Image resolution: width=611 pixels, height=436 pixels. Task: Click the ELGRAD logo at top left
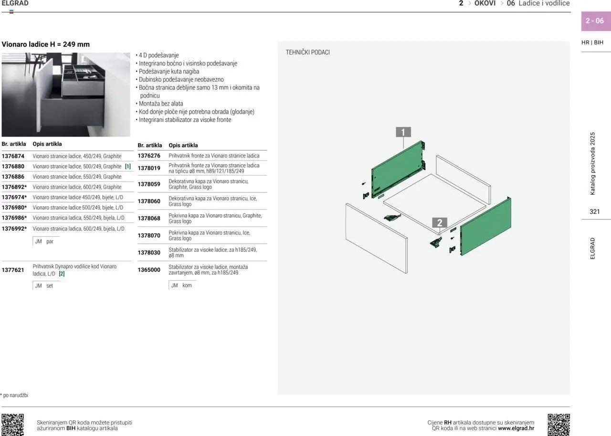(15, 3)
